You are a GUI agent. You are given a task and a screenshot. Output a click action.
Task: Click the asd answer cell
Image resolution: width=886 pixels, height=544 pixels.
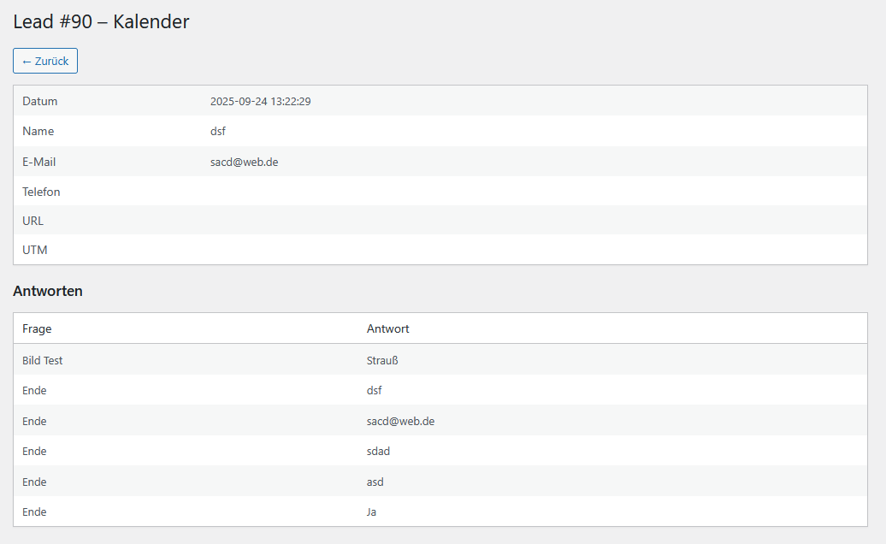coord(375,482)
